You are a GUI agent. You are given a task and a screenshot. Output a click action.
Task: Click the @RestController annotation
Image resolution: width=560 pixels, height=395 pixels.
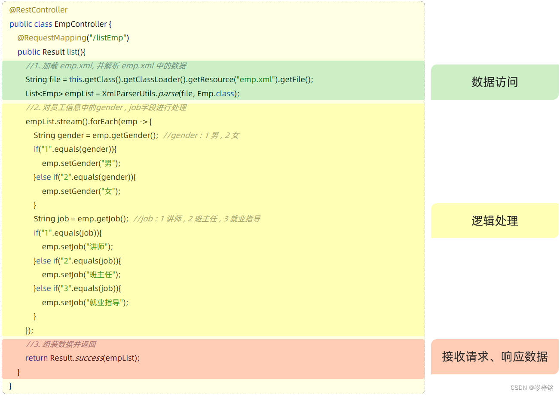(x=38, y=9)
